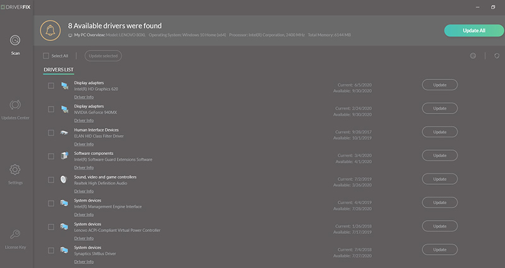This screenshot has width=505, height=268.
Task: Click the DriverFix logo
Action: pyautogui.click(x=15, y=7)
